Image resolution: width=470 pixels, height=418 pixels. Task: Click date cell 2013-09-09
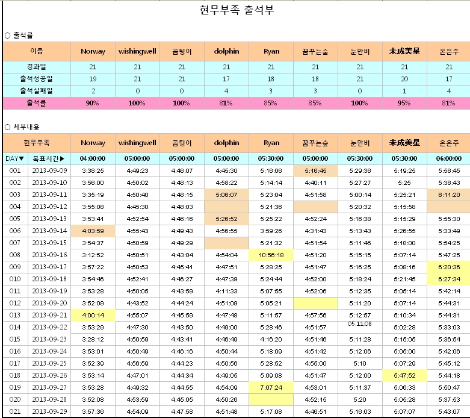49,170
